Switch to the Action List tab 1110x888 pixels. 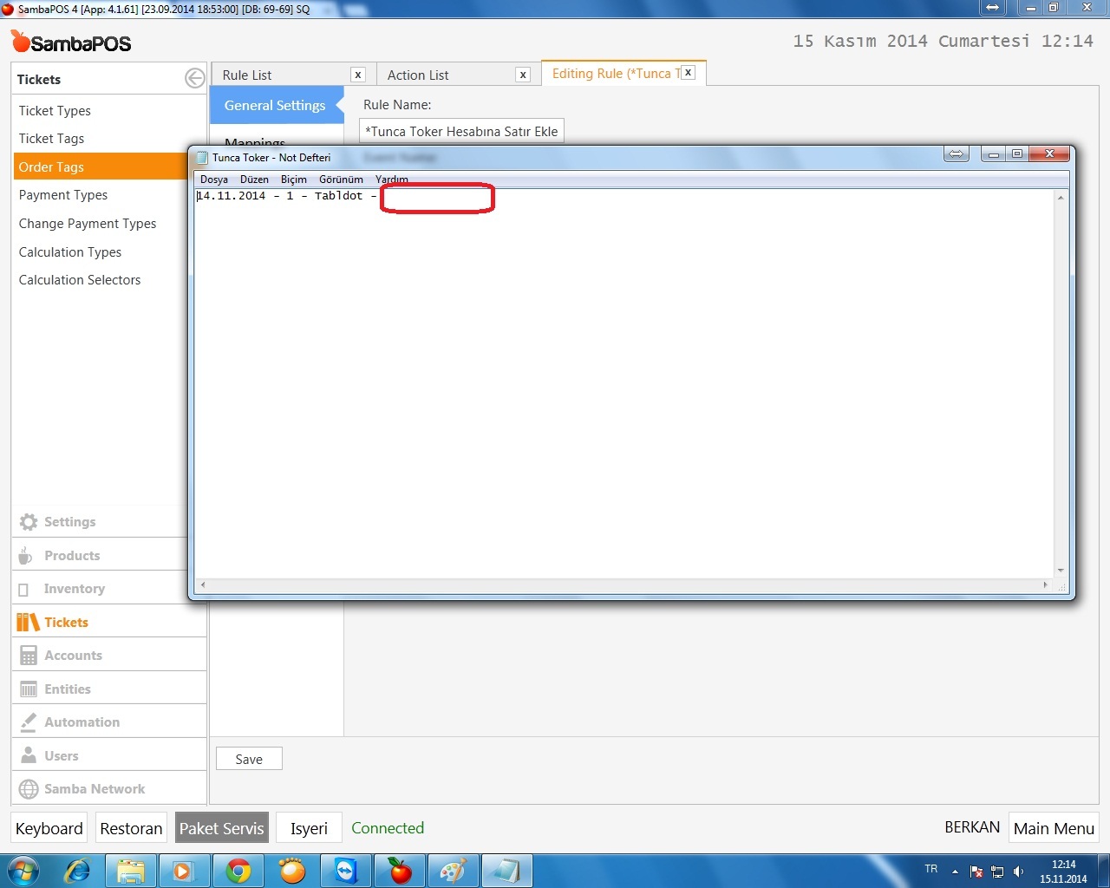coord(417,75)
